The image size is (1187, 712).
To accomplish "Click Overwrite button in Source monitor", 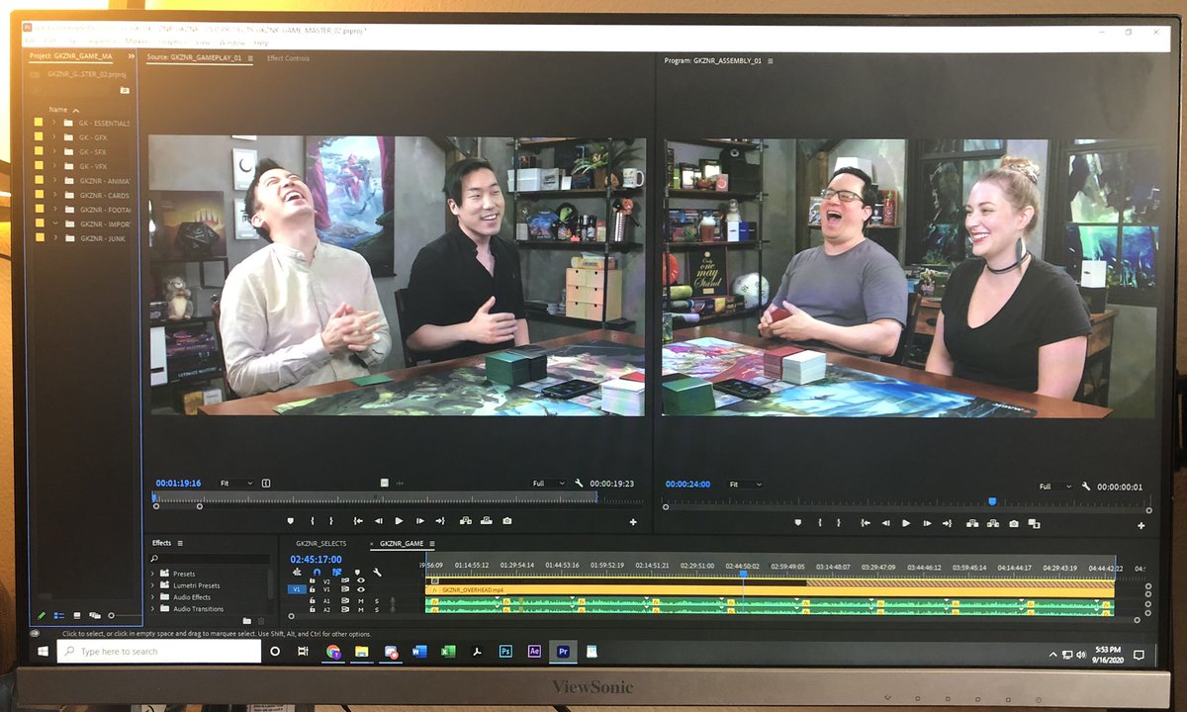I will tap(486, 521).
